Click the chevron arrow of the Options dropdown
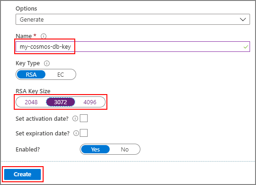256x185 pixels. point(243,19)
